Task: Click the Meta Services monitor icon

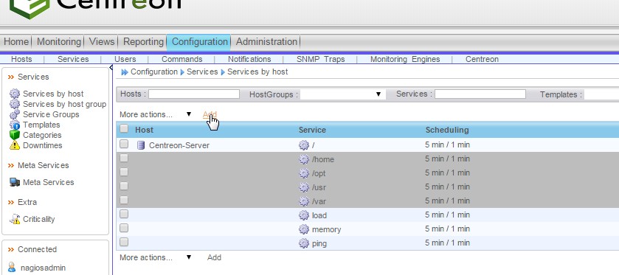Action: click(x=15, y=182)
